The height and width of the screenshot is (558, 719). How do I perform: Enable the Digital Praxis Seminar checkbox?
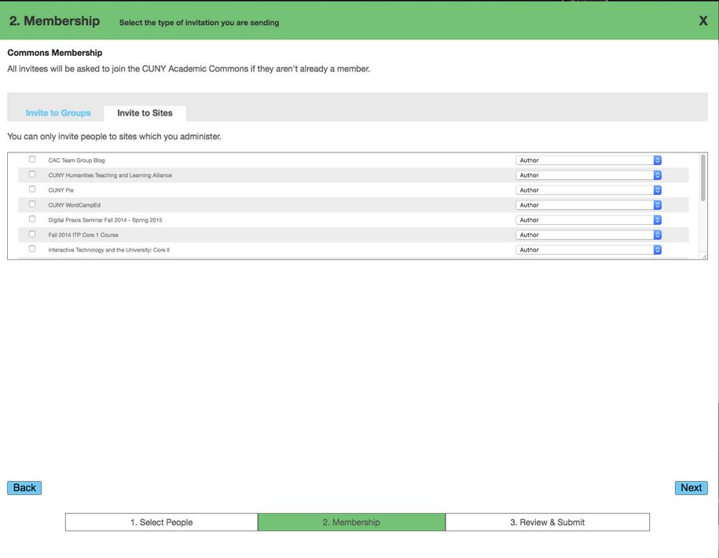(x=32, y=218)
